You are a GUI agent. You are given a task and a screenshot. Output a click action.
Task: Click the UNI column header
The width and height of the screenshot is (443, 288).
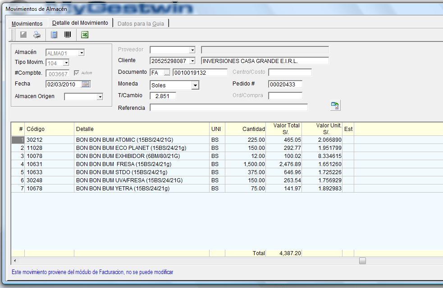coord(217,129)
